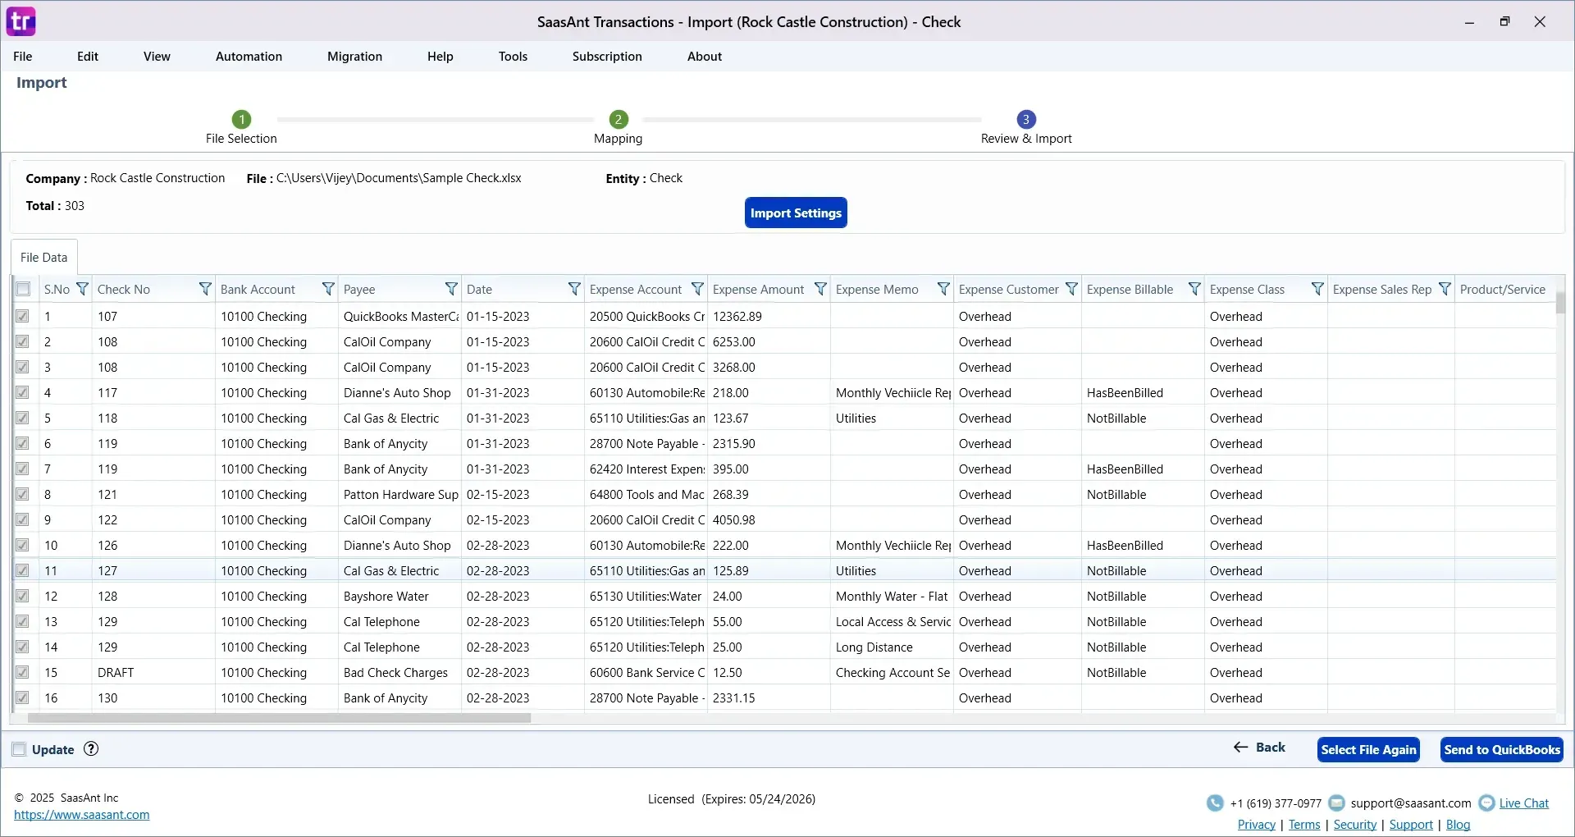Image resolution: width=1575 pixels, height=837 pixels.
Task: Select cell 'QuickBooks MasterCa' payee
Action: pos(400,316)
